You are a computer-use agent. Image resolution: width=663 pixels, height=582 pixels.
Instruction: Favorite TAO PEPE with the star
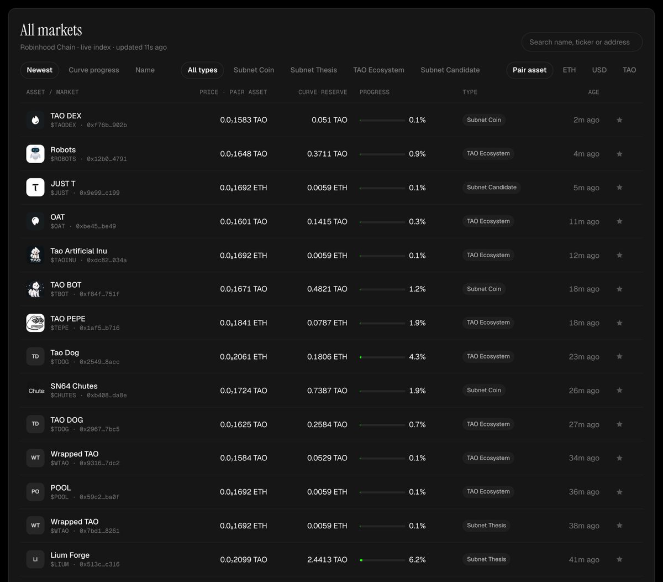click(619, 323)
